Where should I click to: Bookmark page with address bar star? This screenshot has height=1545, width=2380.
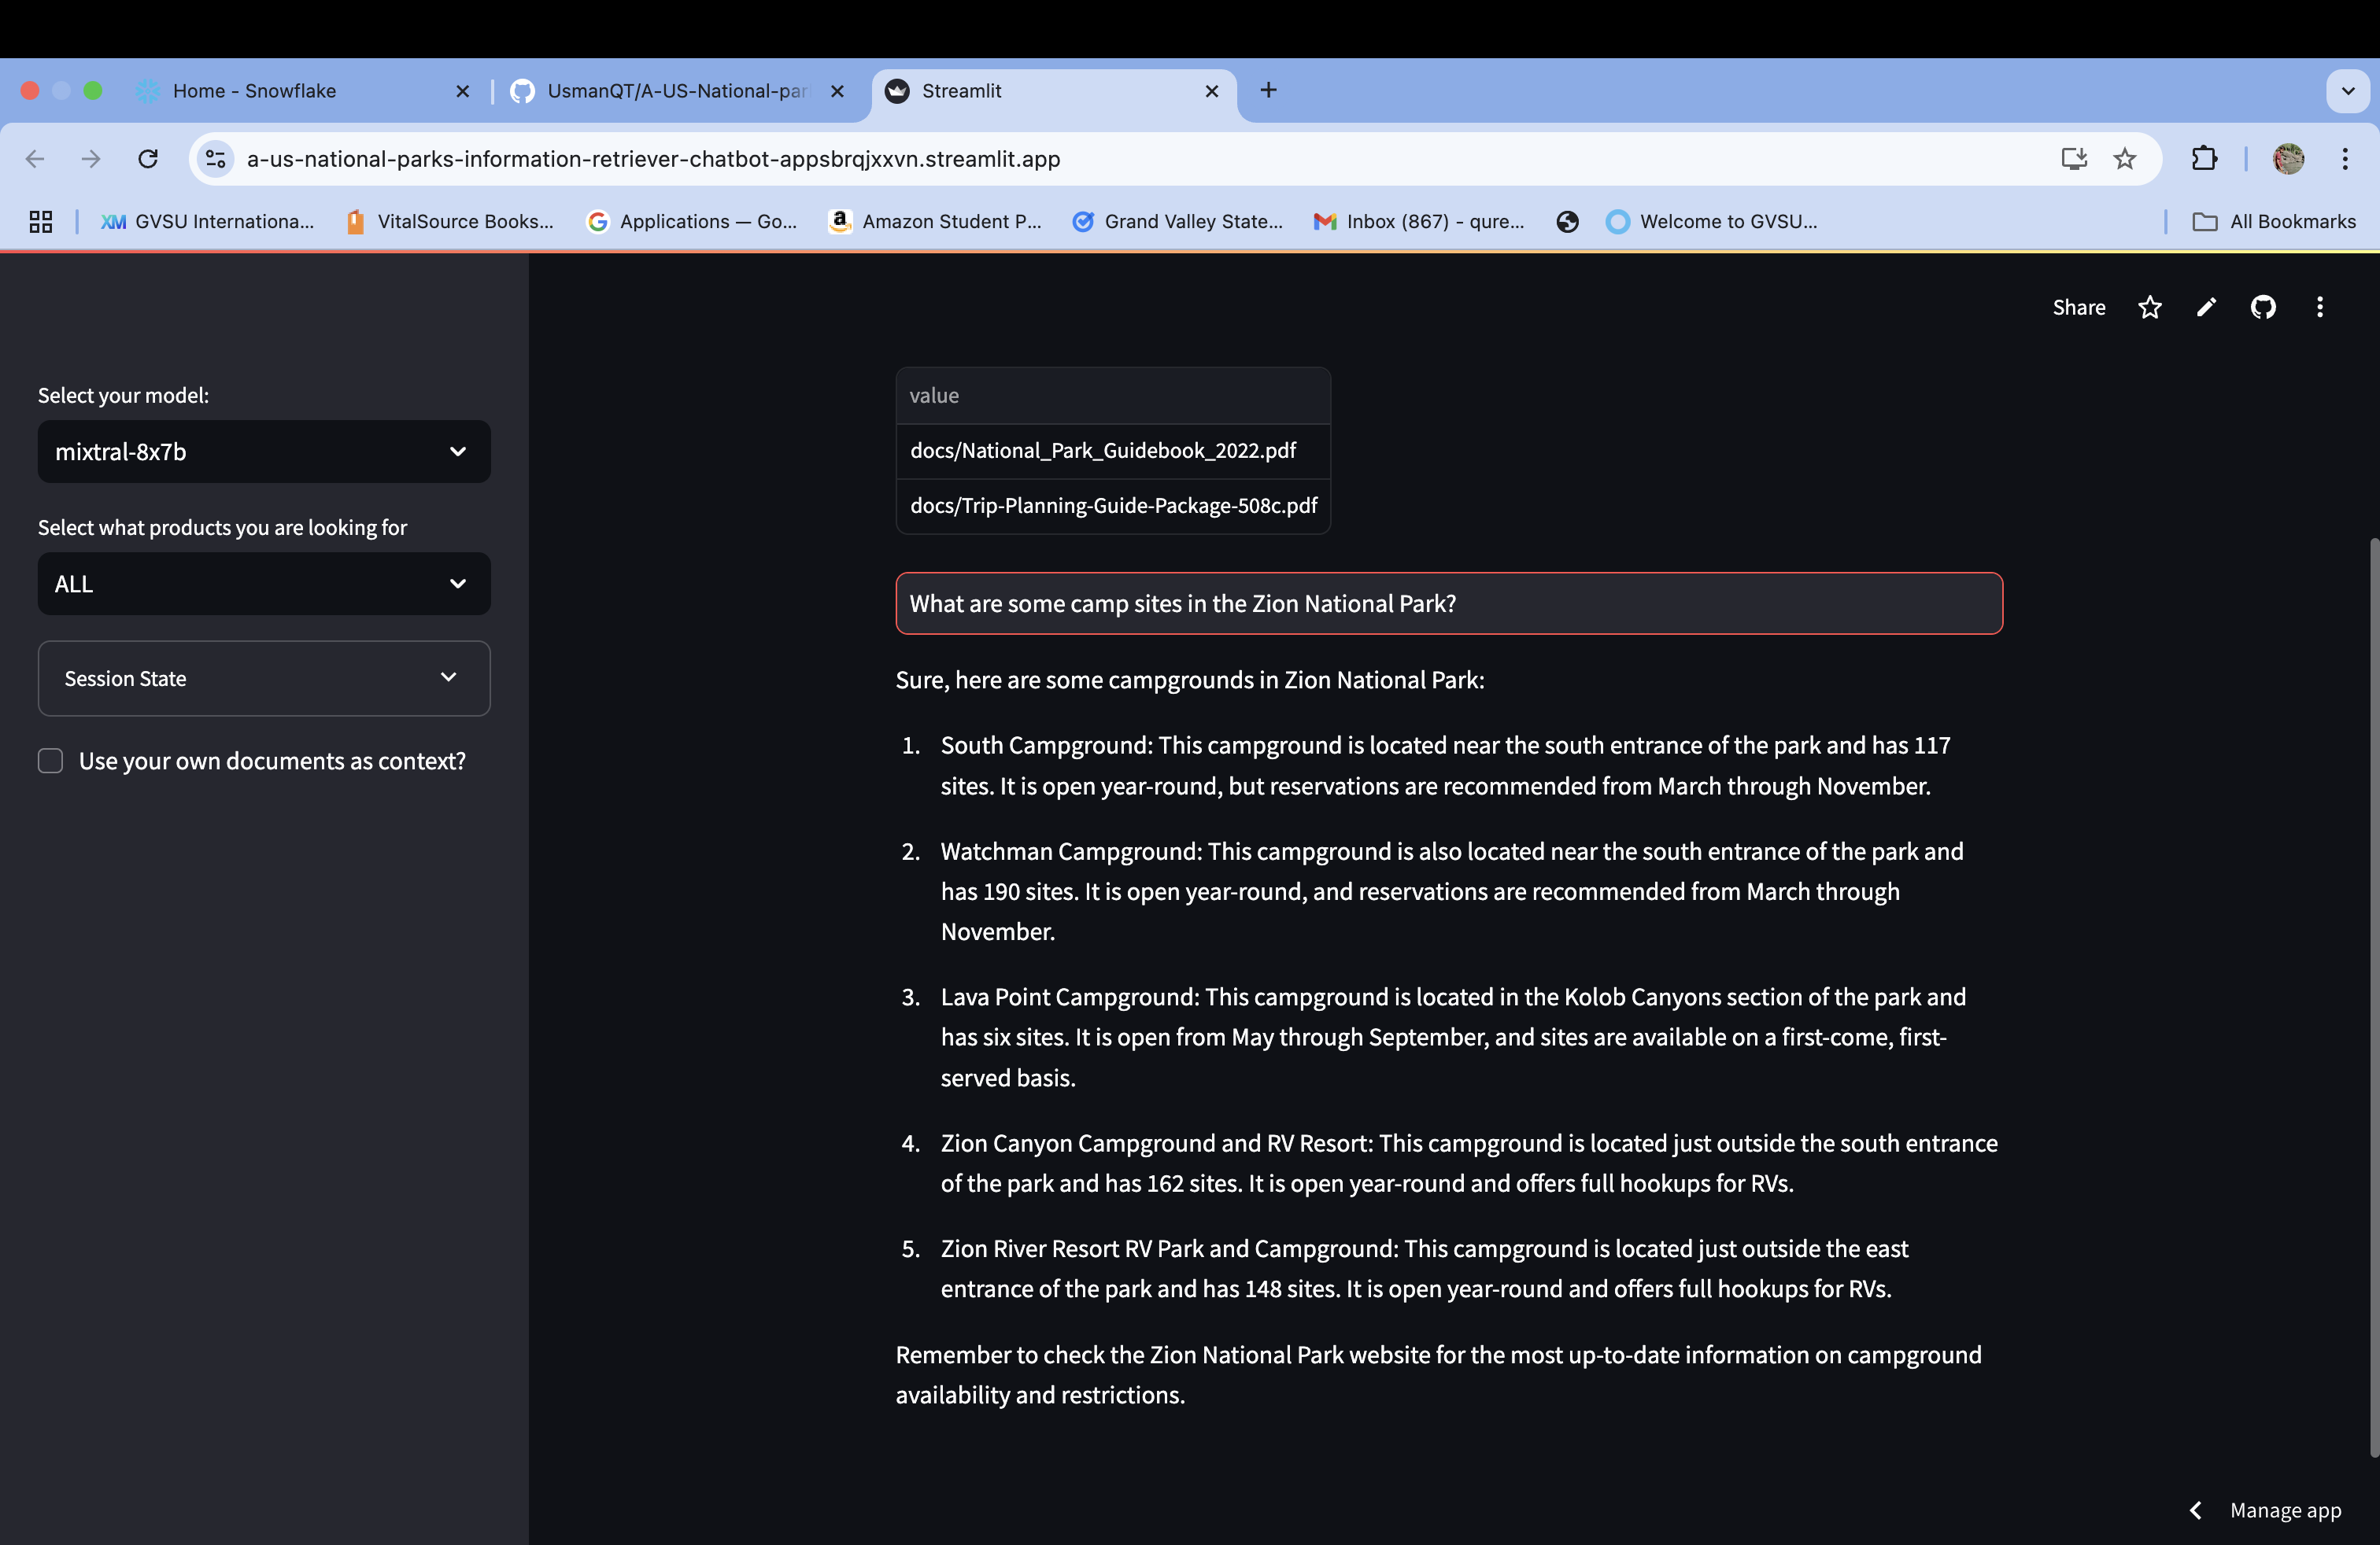click(x=2125, y=159)
